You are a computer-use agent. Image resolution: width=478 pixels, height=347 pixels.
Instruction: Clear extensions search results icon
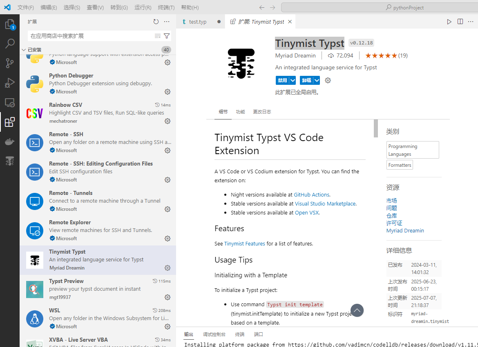(158, 36)
